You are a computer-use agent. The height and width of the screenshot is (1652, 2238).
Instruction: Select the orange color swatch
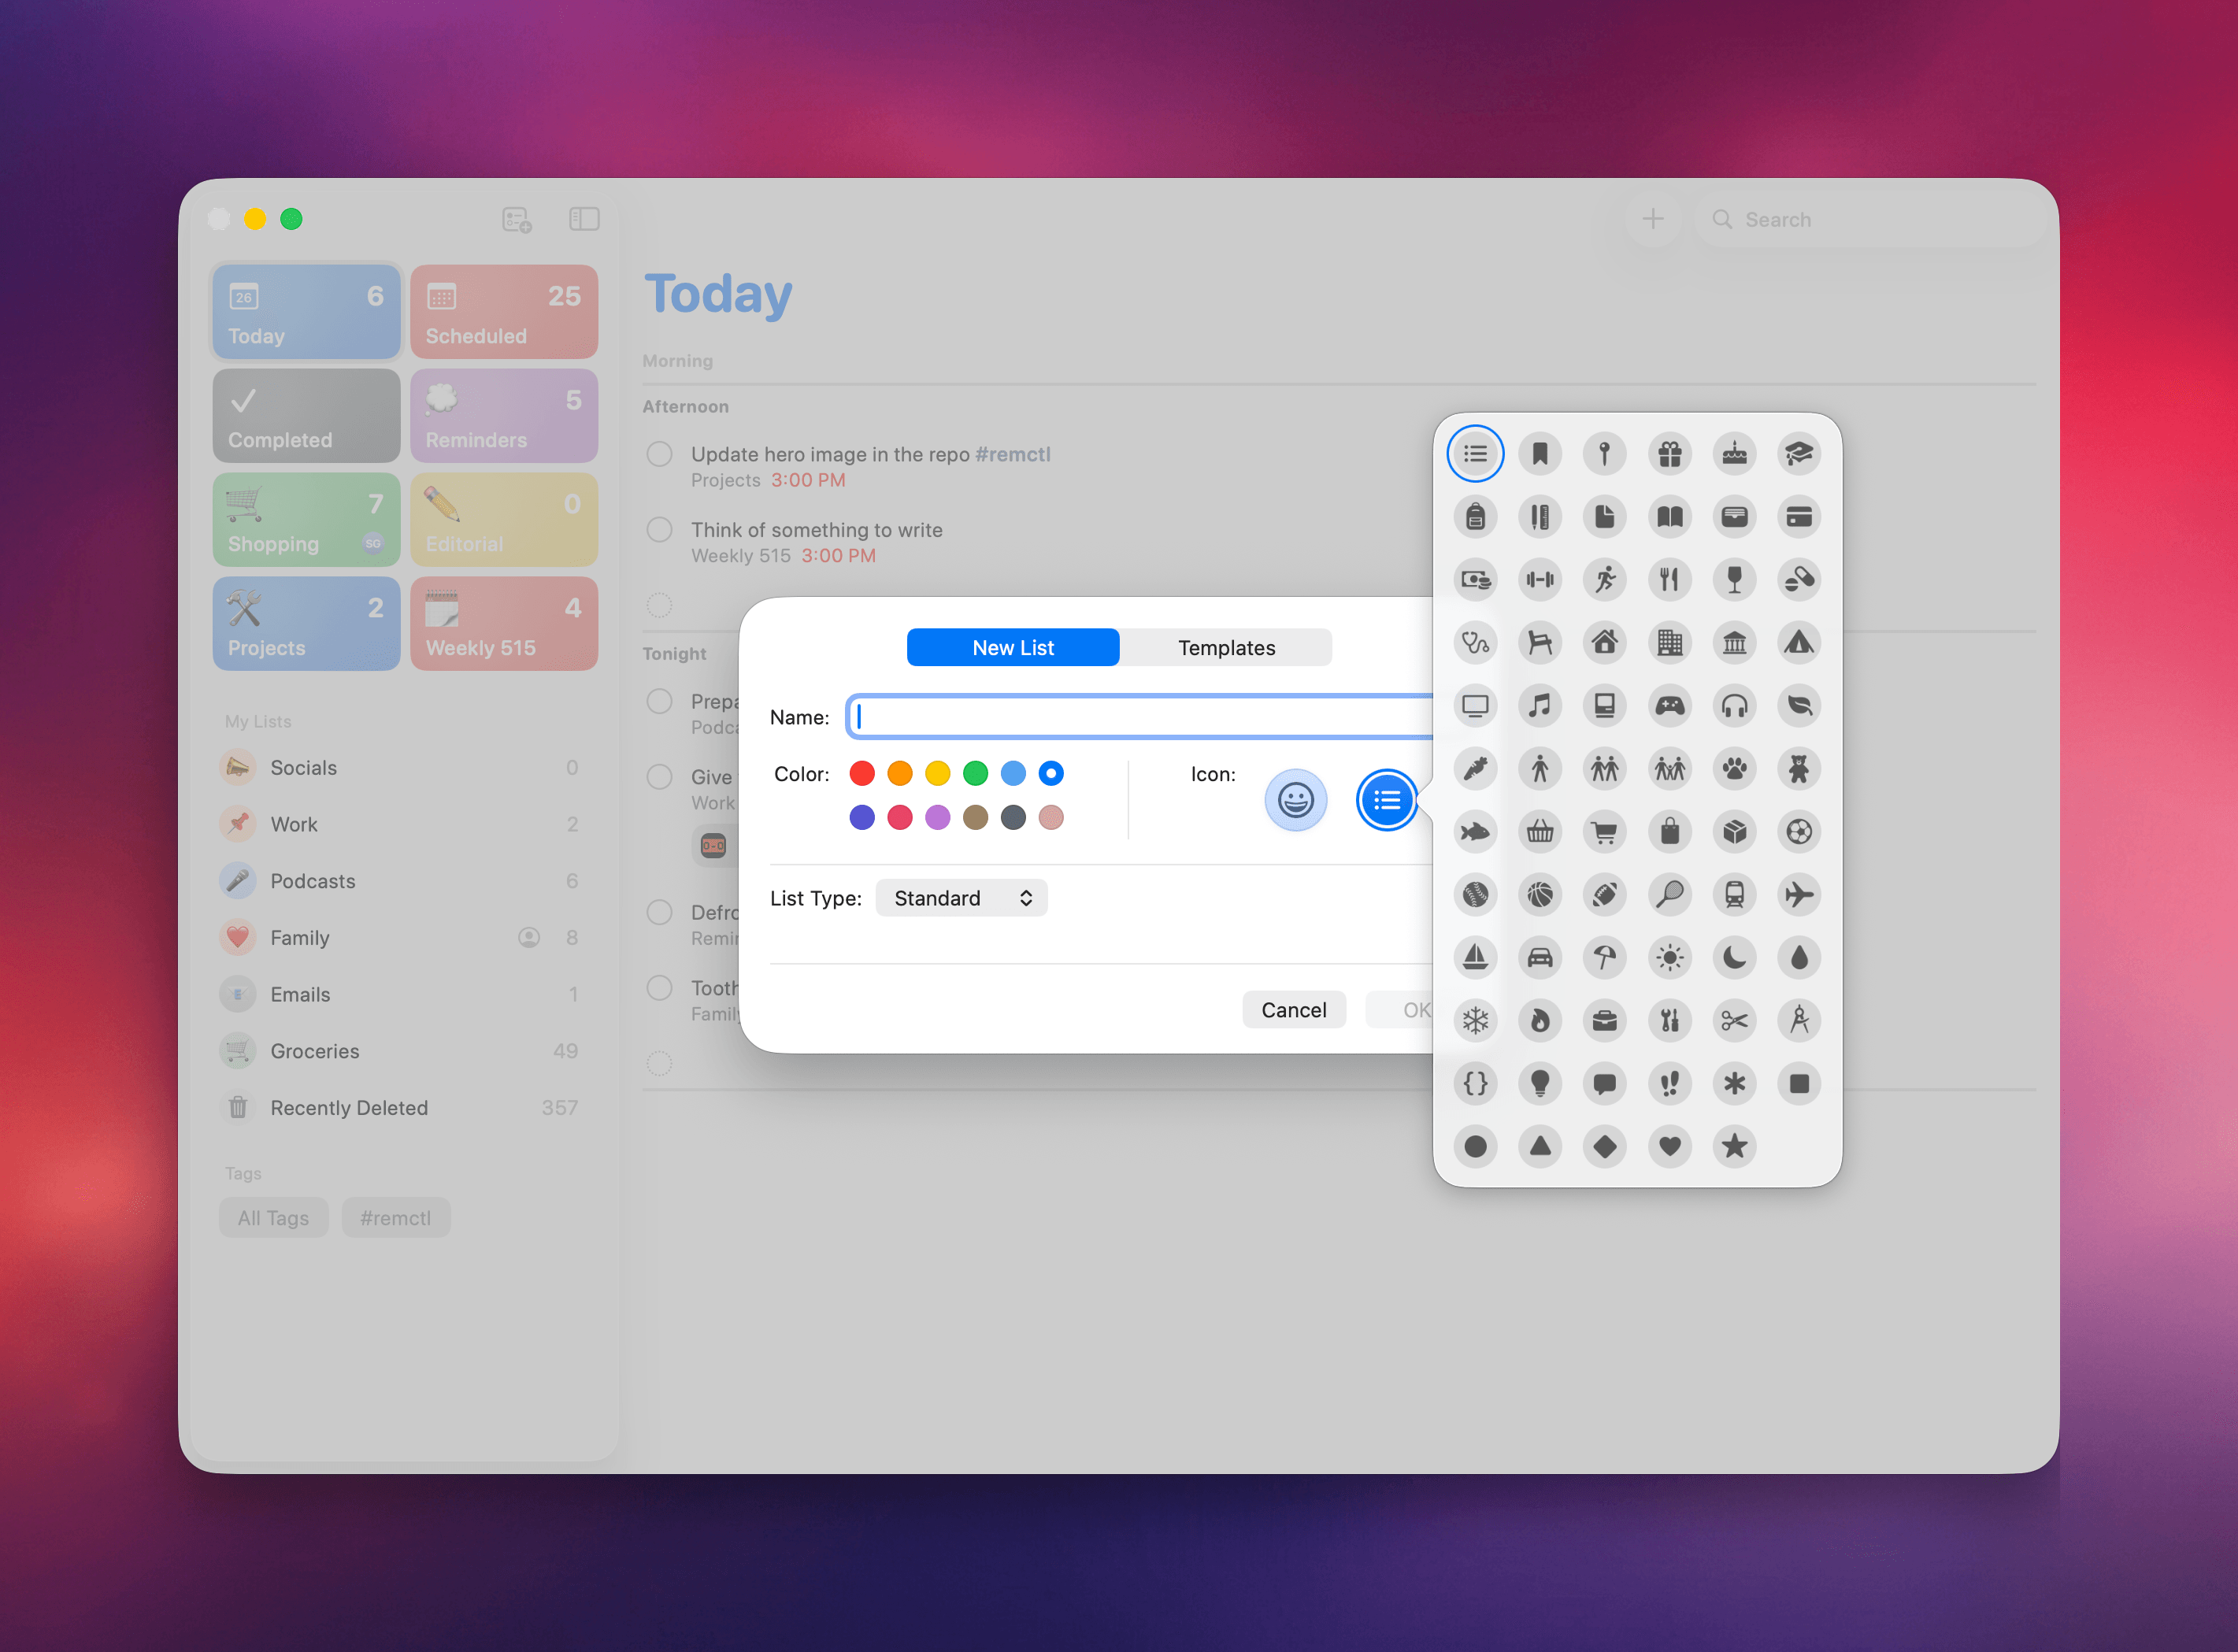(900, 773)
